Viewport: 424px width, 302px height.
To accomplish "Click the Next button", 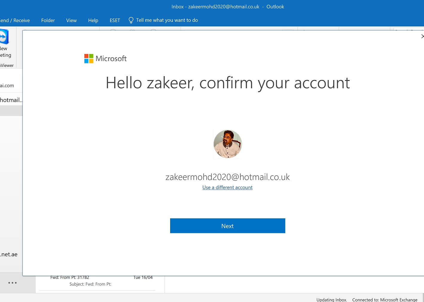I will coord(228,226).
